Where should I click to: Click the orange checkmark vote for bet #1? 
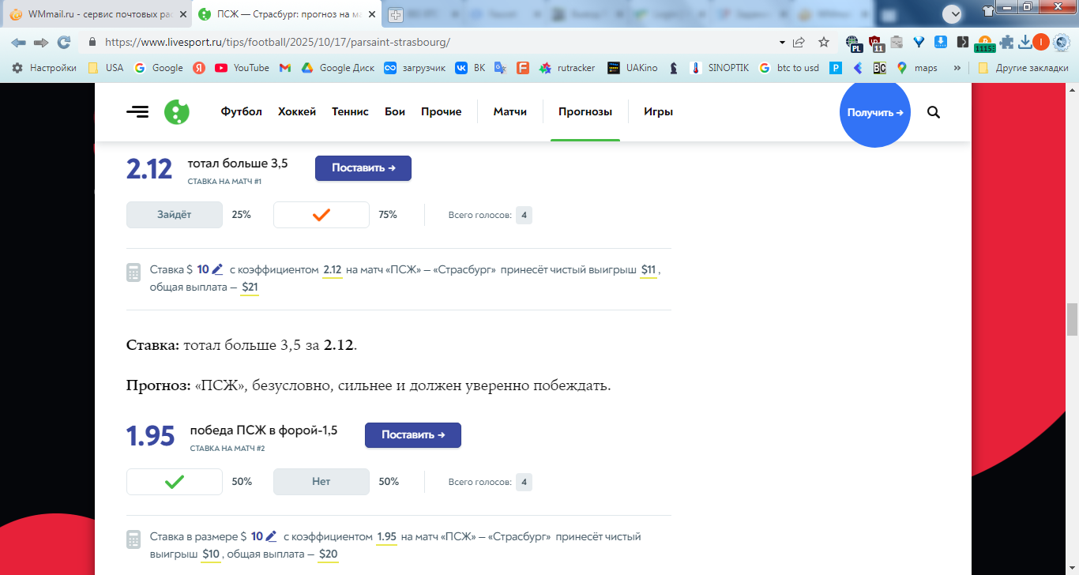[321, 215]
